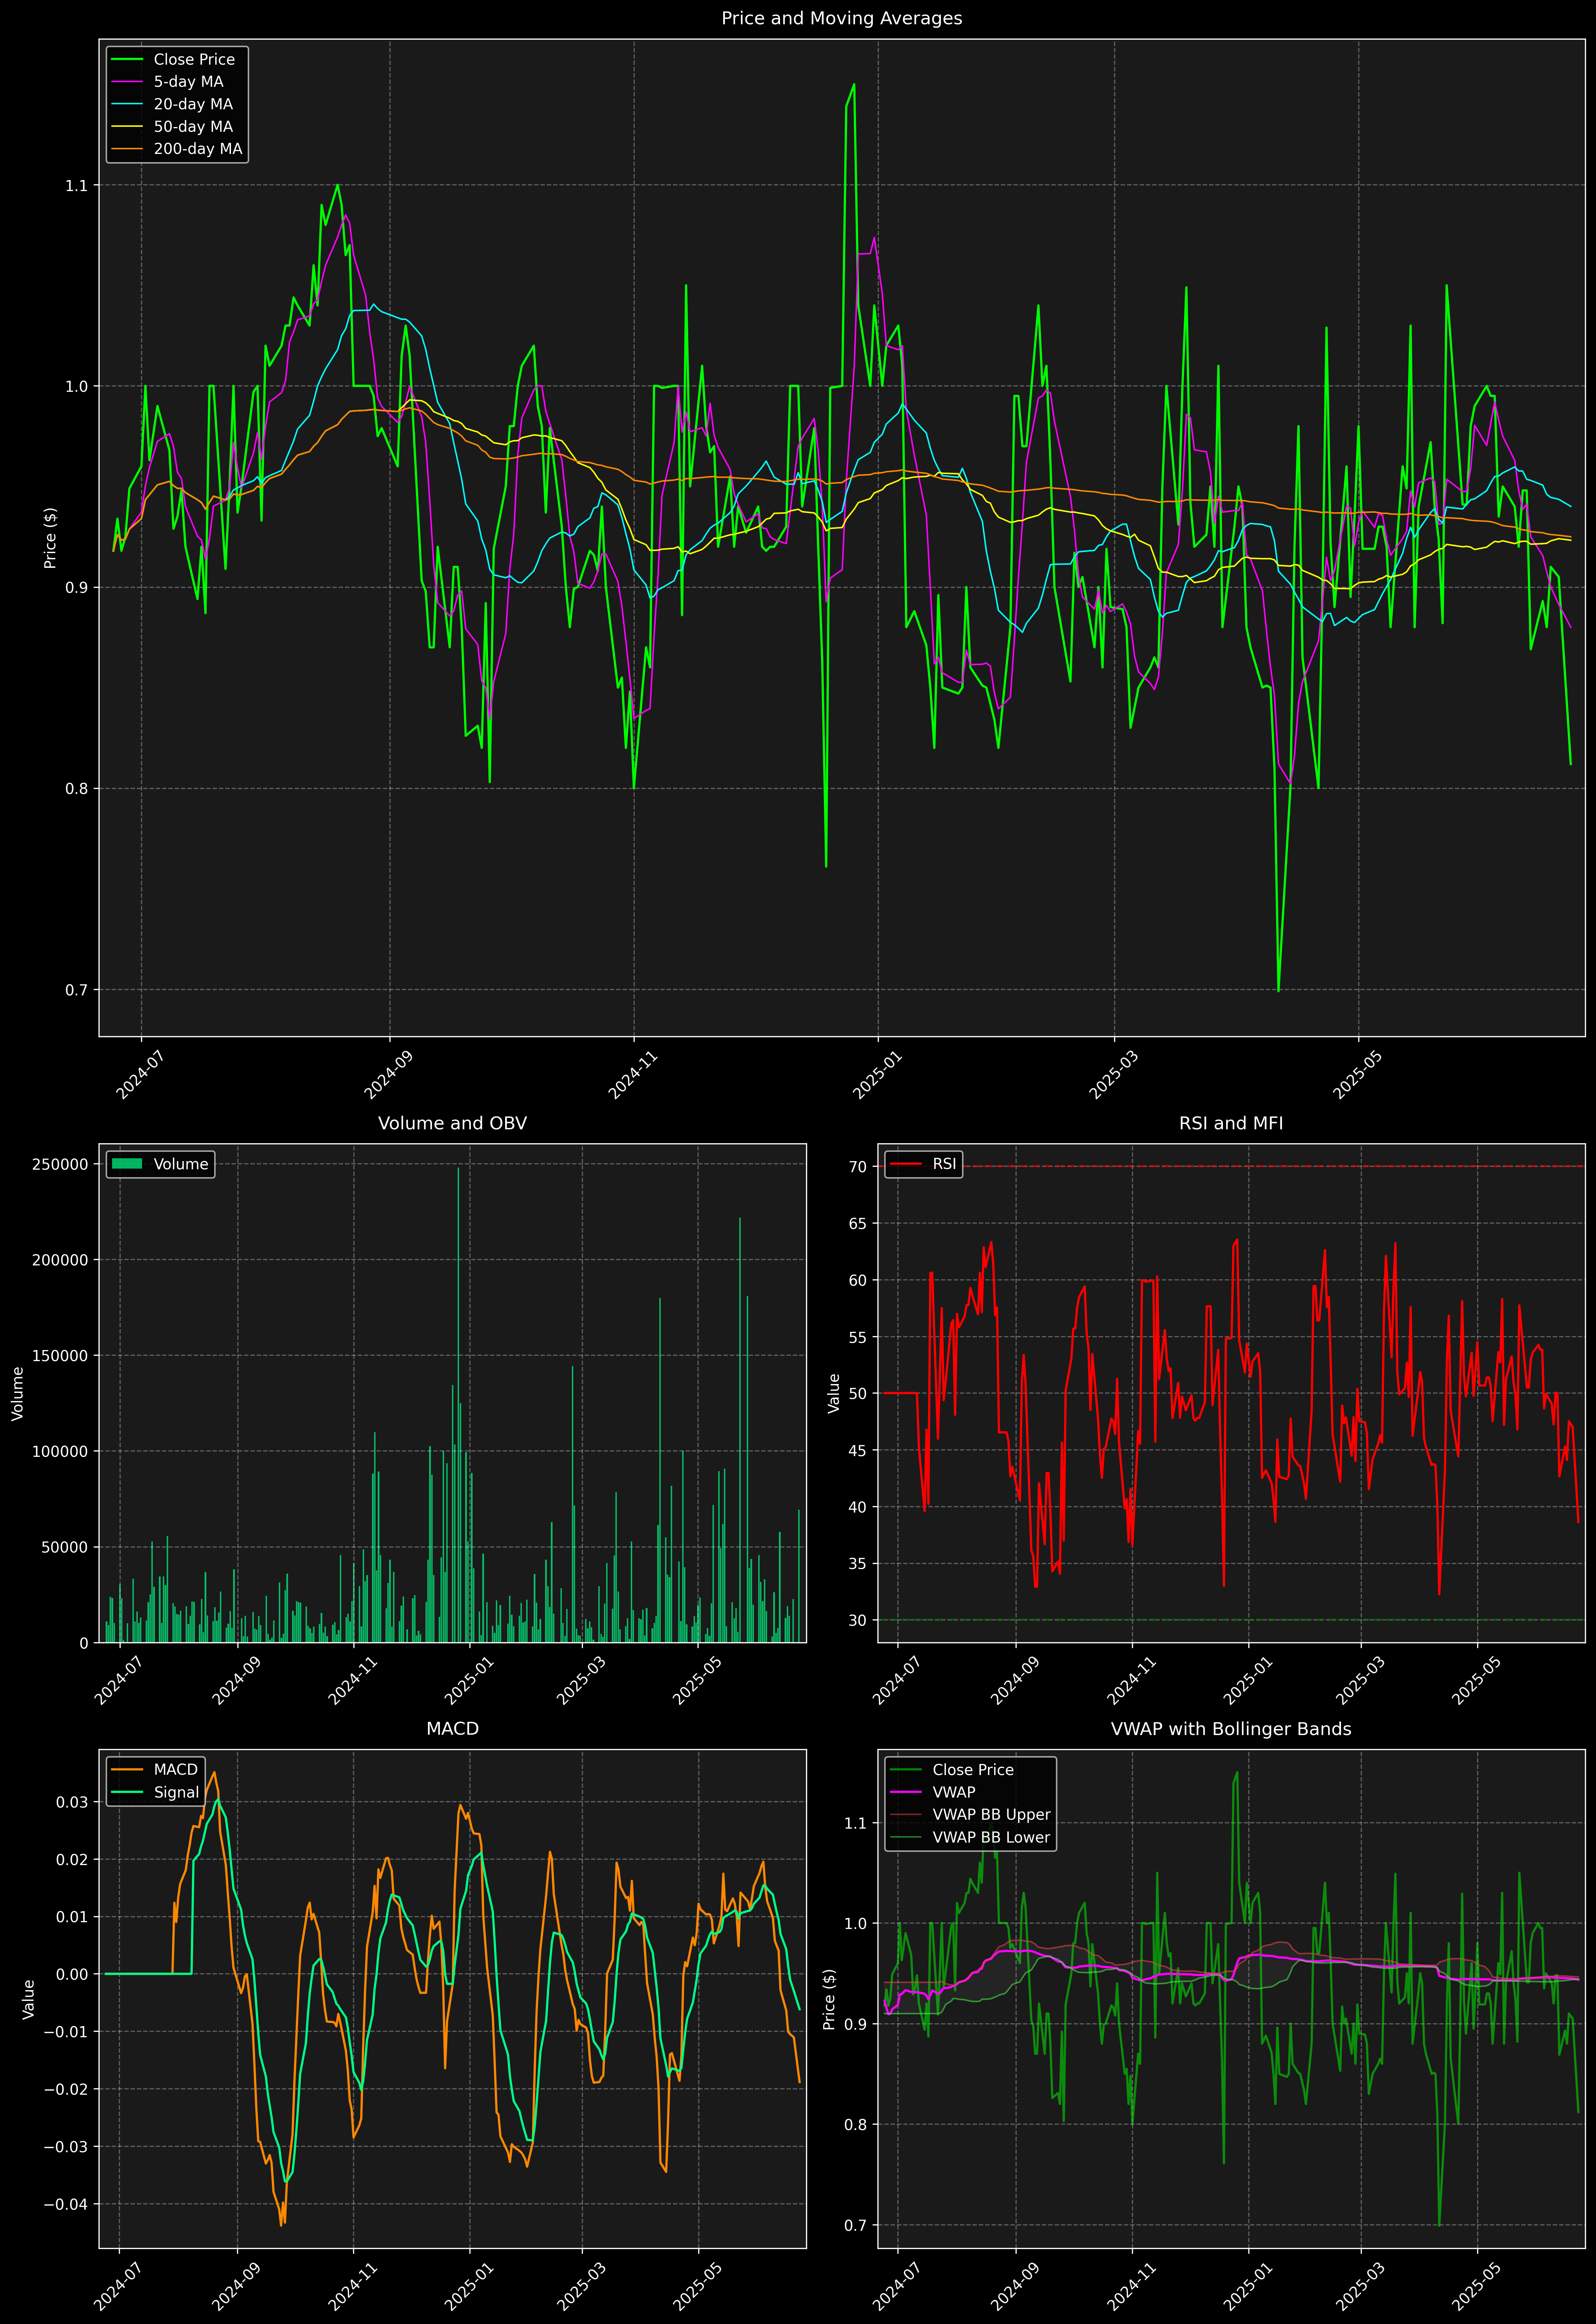Viewport: 1596px width, 2324px height.
Task: Click the 'Volume and OBV' chart title
Action: (x=452, y=1124)
